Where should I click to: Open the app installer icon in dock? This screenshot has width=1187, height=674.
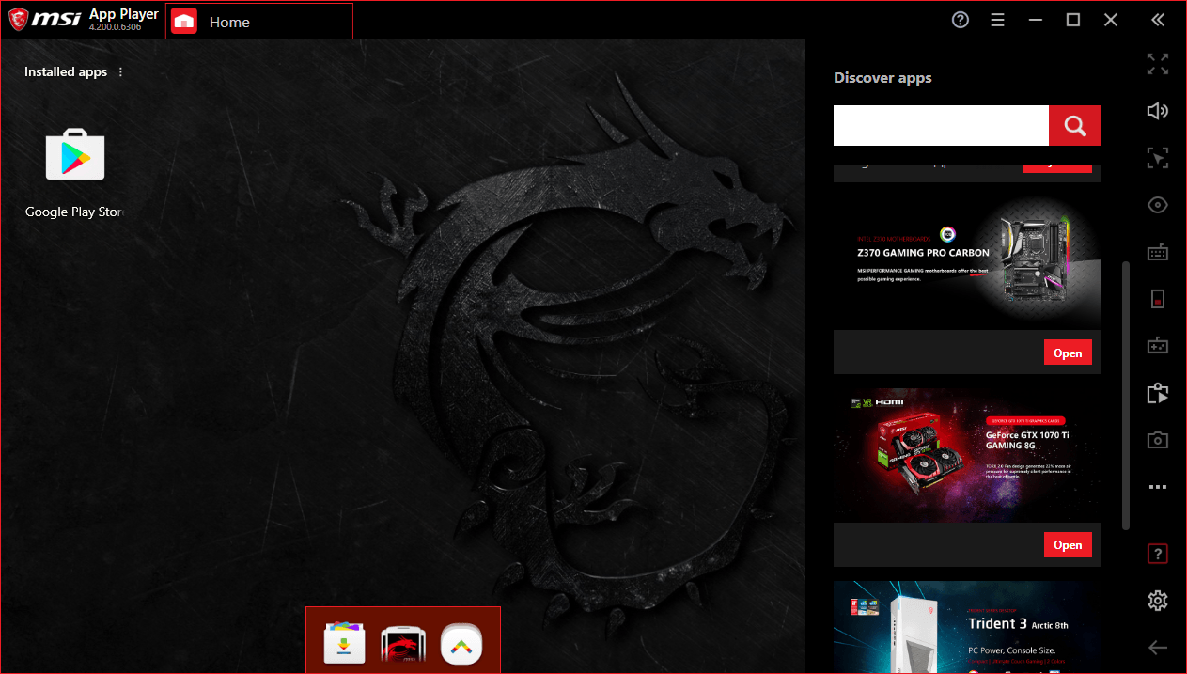pyautogui.click(x=344, y=643)
